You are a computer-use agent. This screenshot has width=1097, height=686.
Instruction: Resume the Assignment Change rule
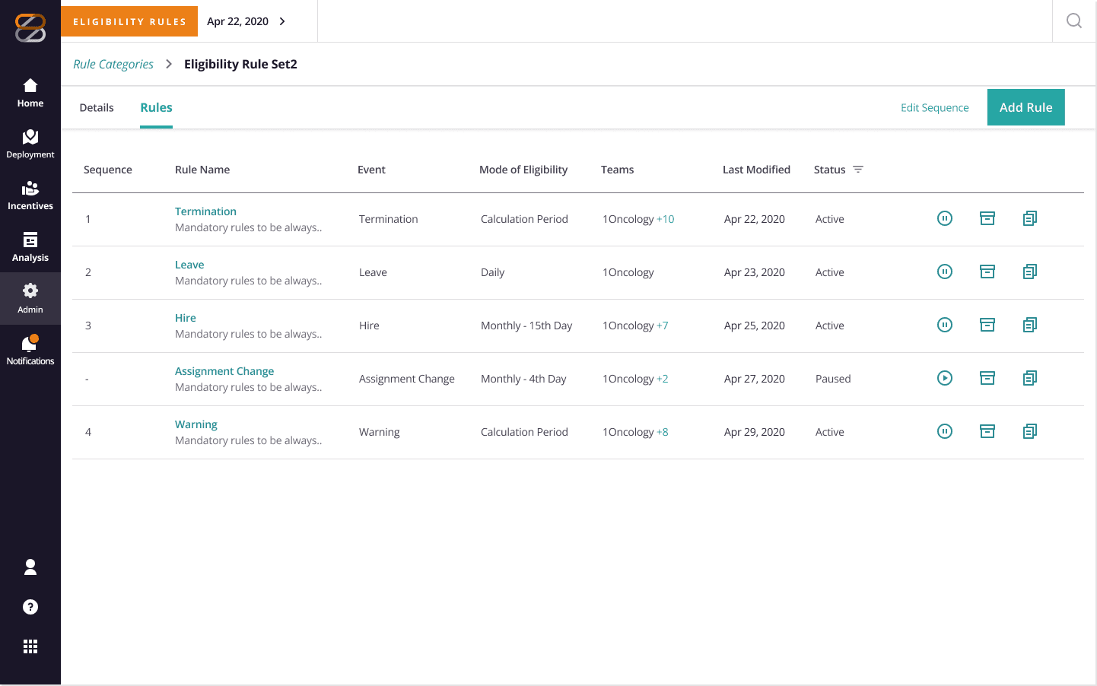click(x=945, y=378)
